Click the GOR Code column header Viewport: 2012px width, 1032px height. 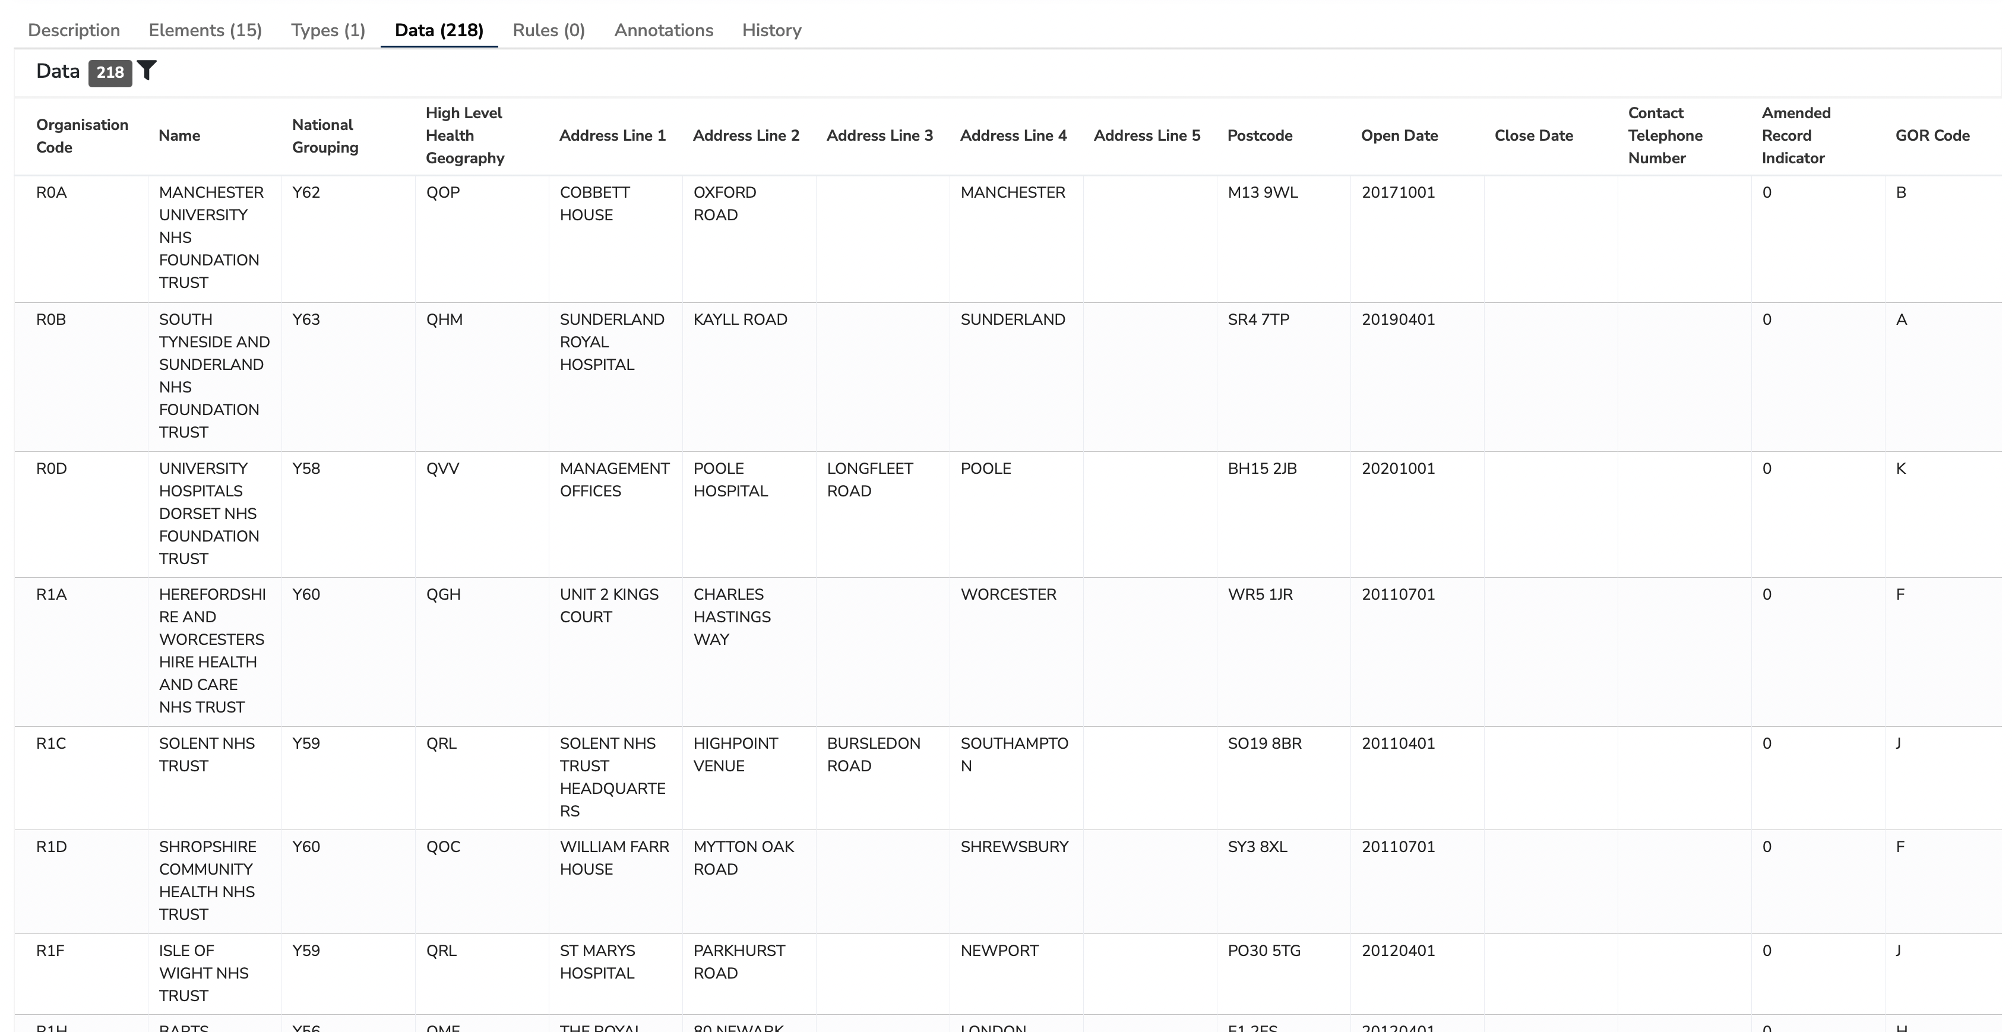point(1931,135)
